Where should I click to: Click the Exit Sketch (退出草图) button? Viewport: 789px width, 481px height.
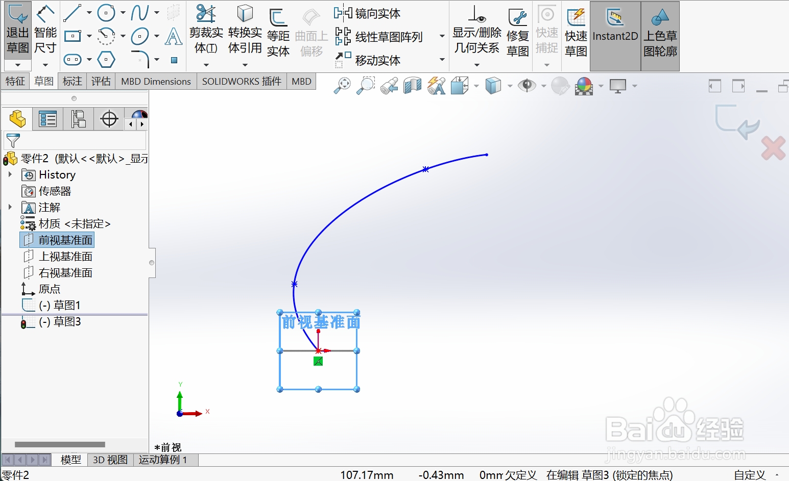tap(18, 31)
